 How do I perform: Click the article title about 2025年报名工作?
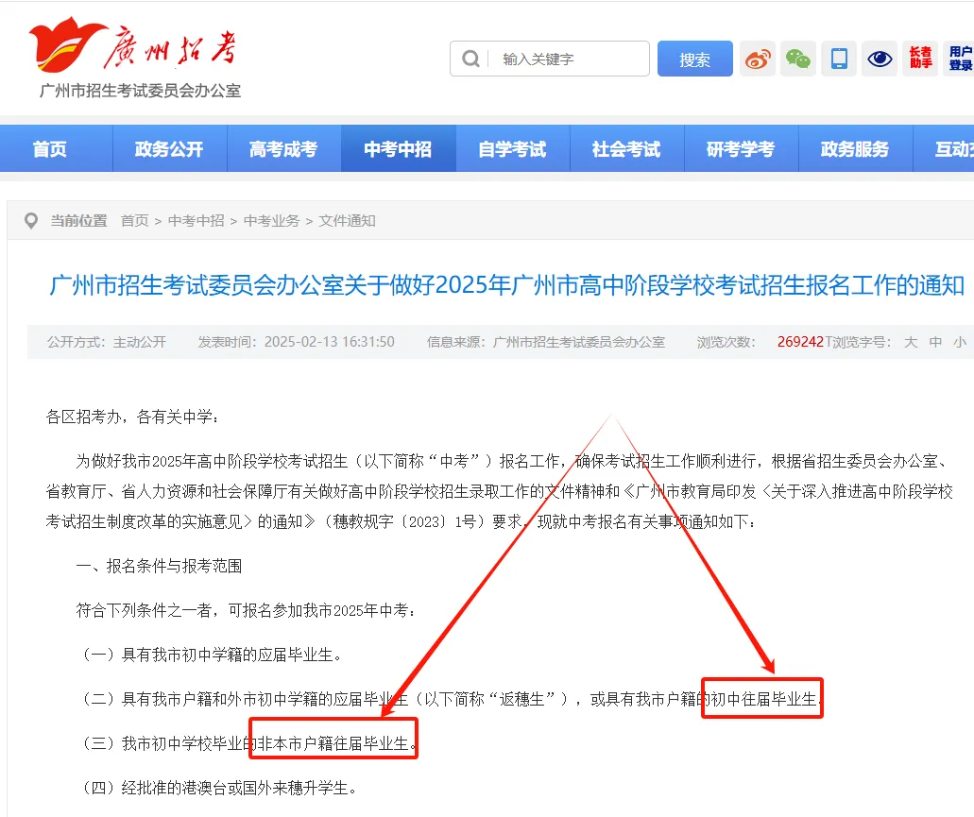coord(506,285)
